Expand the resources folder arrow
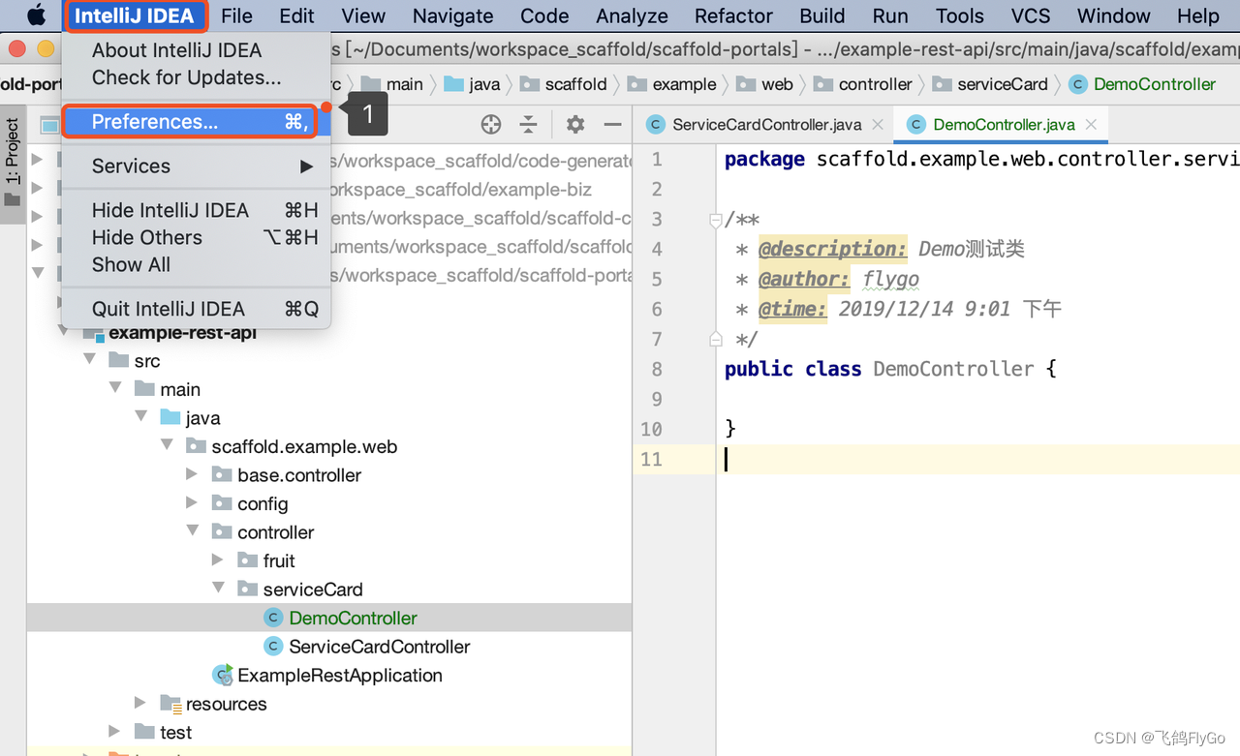The height and width of the screenshot is (756, 1240). tap(141, 702)
